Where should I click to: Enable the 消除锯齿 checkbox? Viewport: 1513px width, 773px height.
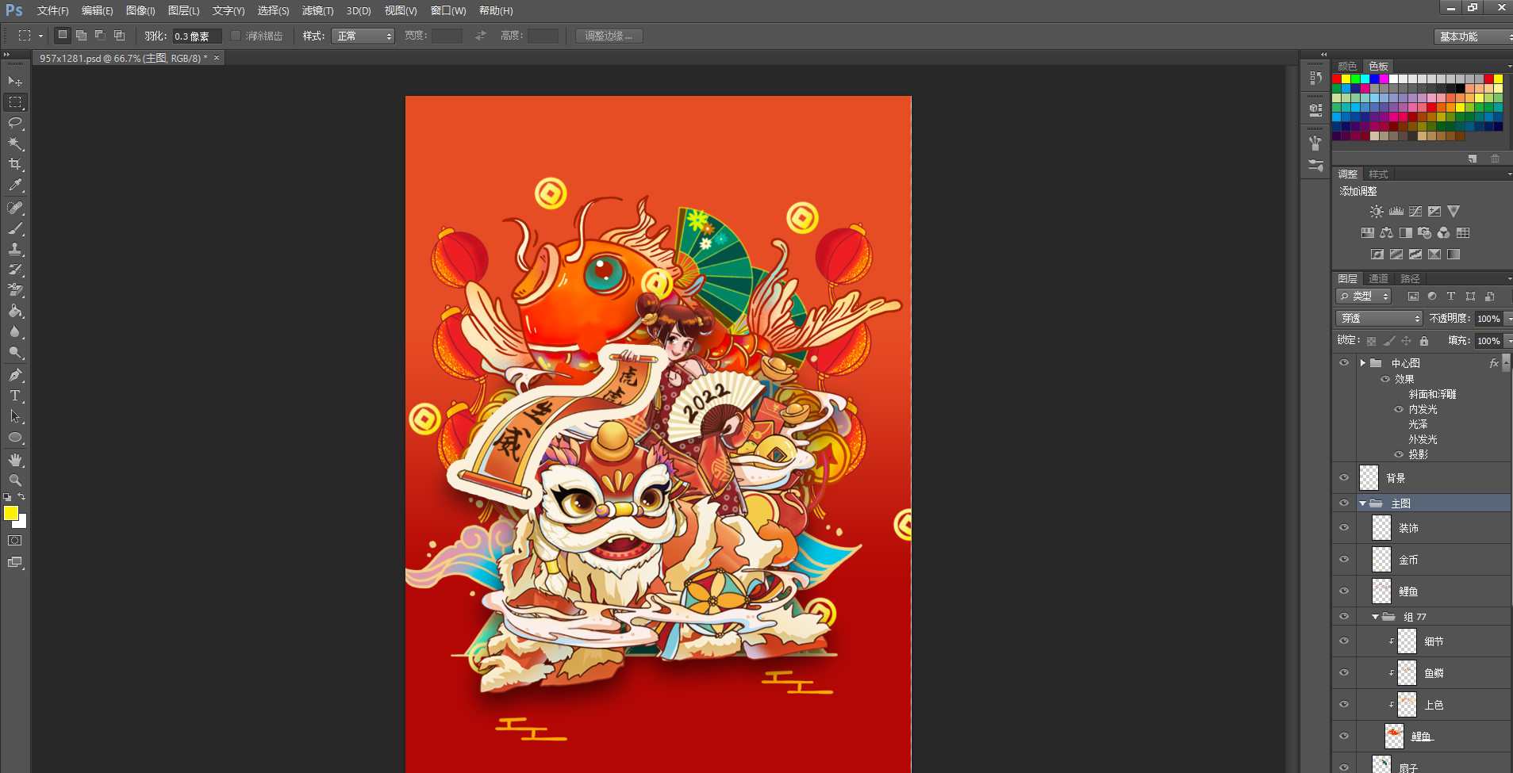[x=236, y=36]
